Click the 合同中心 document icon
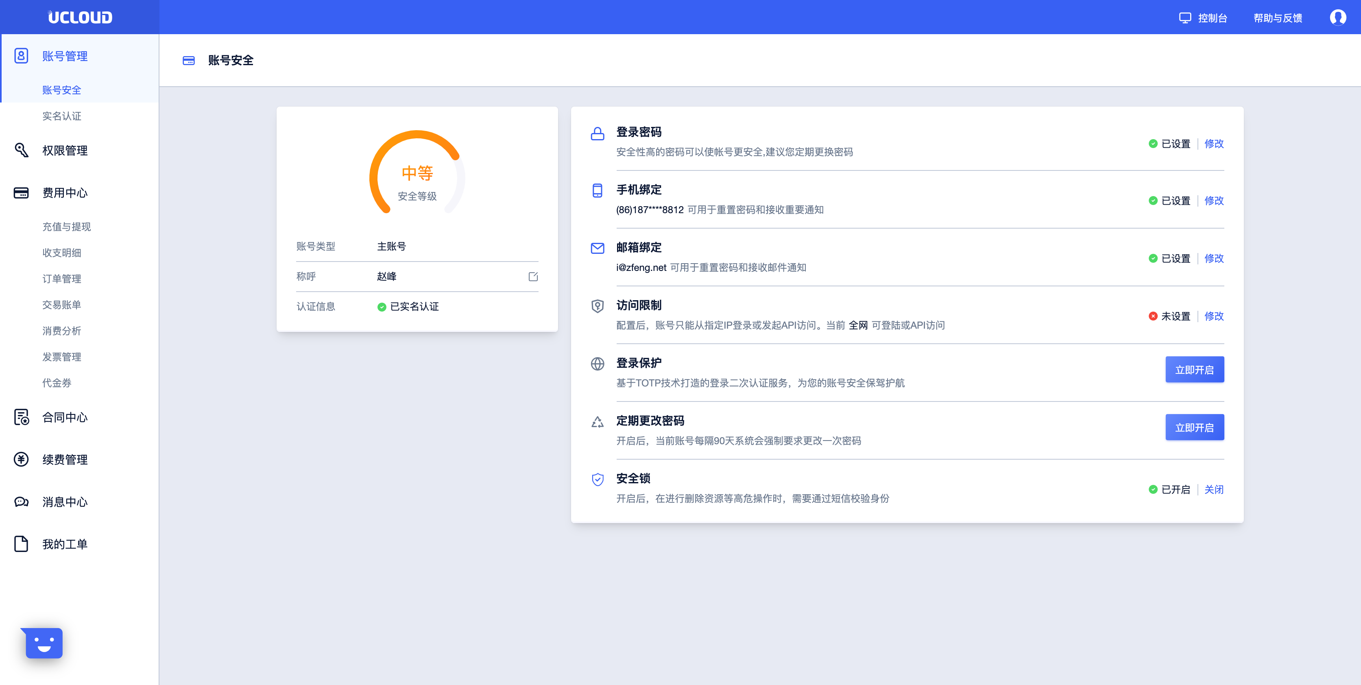This screenshot has height=685, width=1361. [21, 417]
